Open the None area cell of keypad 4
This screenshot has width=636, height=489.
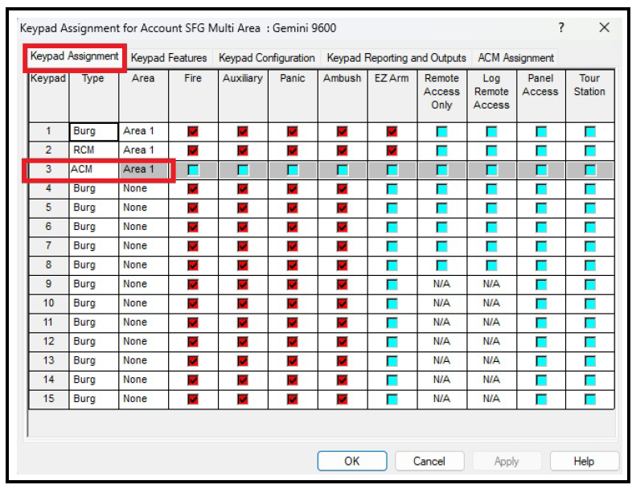point(144,189)
